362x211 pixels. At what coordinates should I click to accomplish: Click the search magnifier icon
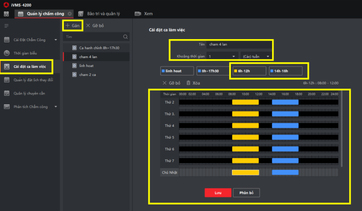click(126, 37)
